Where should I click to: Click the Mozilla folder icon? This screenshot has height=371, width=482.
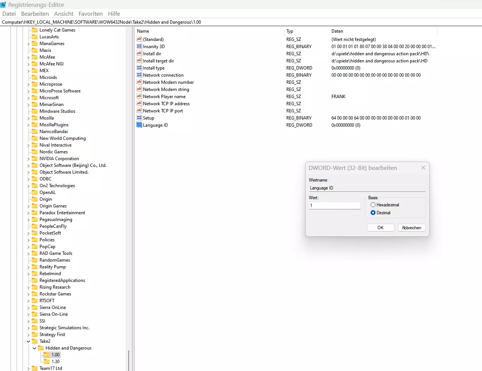click(35, 118)
